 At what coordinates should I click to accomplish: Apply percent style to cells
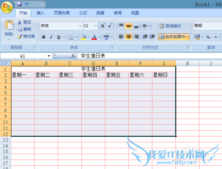point(208,37)
